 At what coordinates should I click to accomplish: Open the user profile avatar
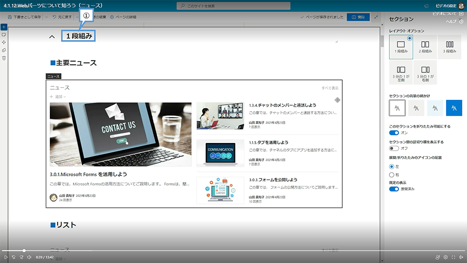(461, 6)
